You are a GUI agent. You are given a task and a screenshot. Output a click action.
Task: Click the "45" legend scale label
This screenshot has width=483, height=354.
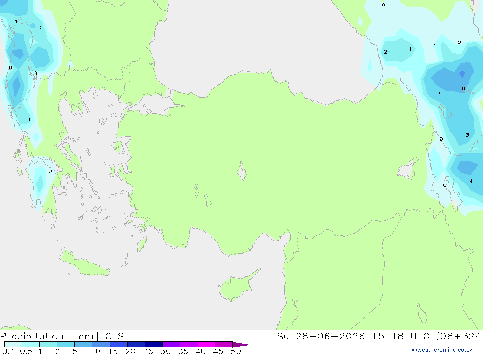(x=218, y=351)
